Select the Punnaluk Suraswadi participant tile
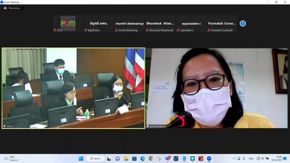This screenshot has width=290, height=163. click(222, 24)
